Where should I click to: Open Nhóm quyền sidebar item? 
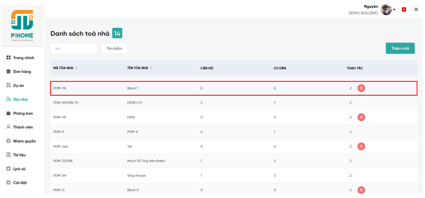(24, 141)
